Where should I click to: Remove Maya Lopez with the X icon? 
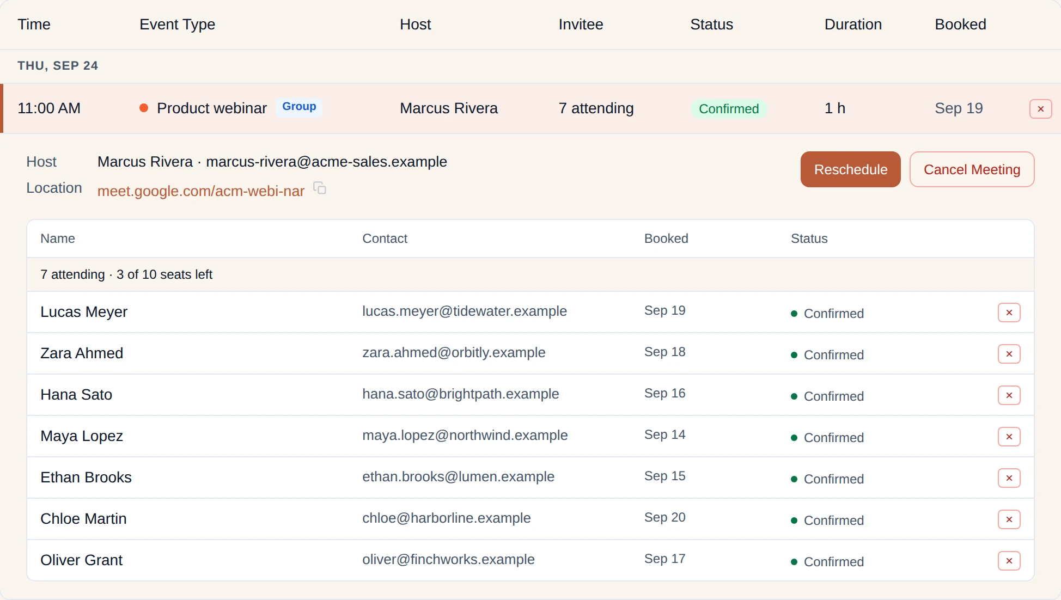point(1009,437)
